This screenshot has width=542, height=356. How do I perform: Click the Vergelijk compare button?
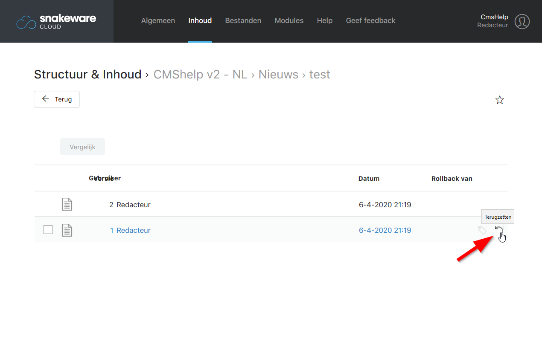(x=82, y=147)
